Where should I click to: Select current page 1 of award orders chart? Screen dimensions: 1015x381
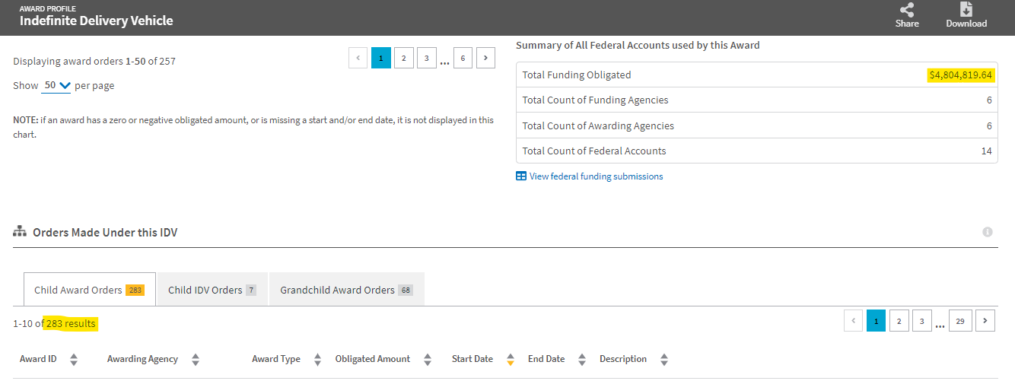(381, 58)
